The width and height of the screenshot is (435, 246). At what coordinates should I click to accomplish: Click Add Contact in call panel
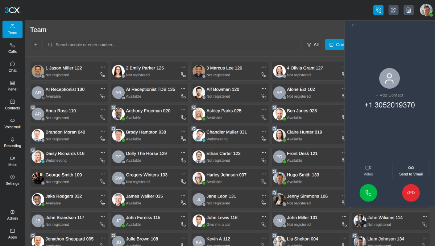389,95
